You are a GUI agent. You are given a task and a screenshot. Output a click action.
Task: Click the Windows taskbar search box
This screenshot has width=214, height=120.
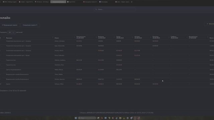(87, 118)
